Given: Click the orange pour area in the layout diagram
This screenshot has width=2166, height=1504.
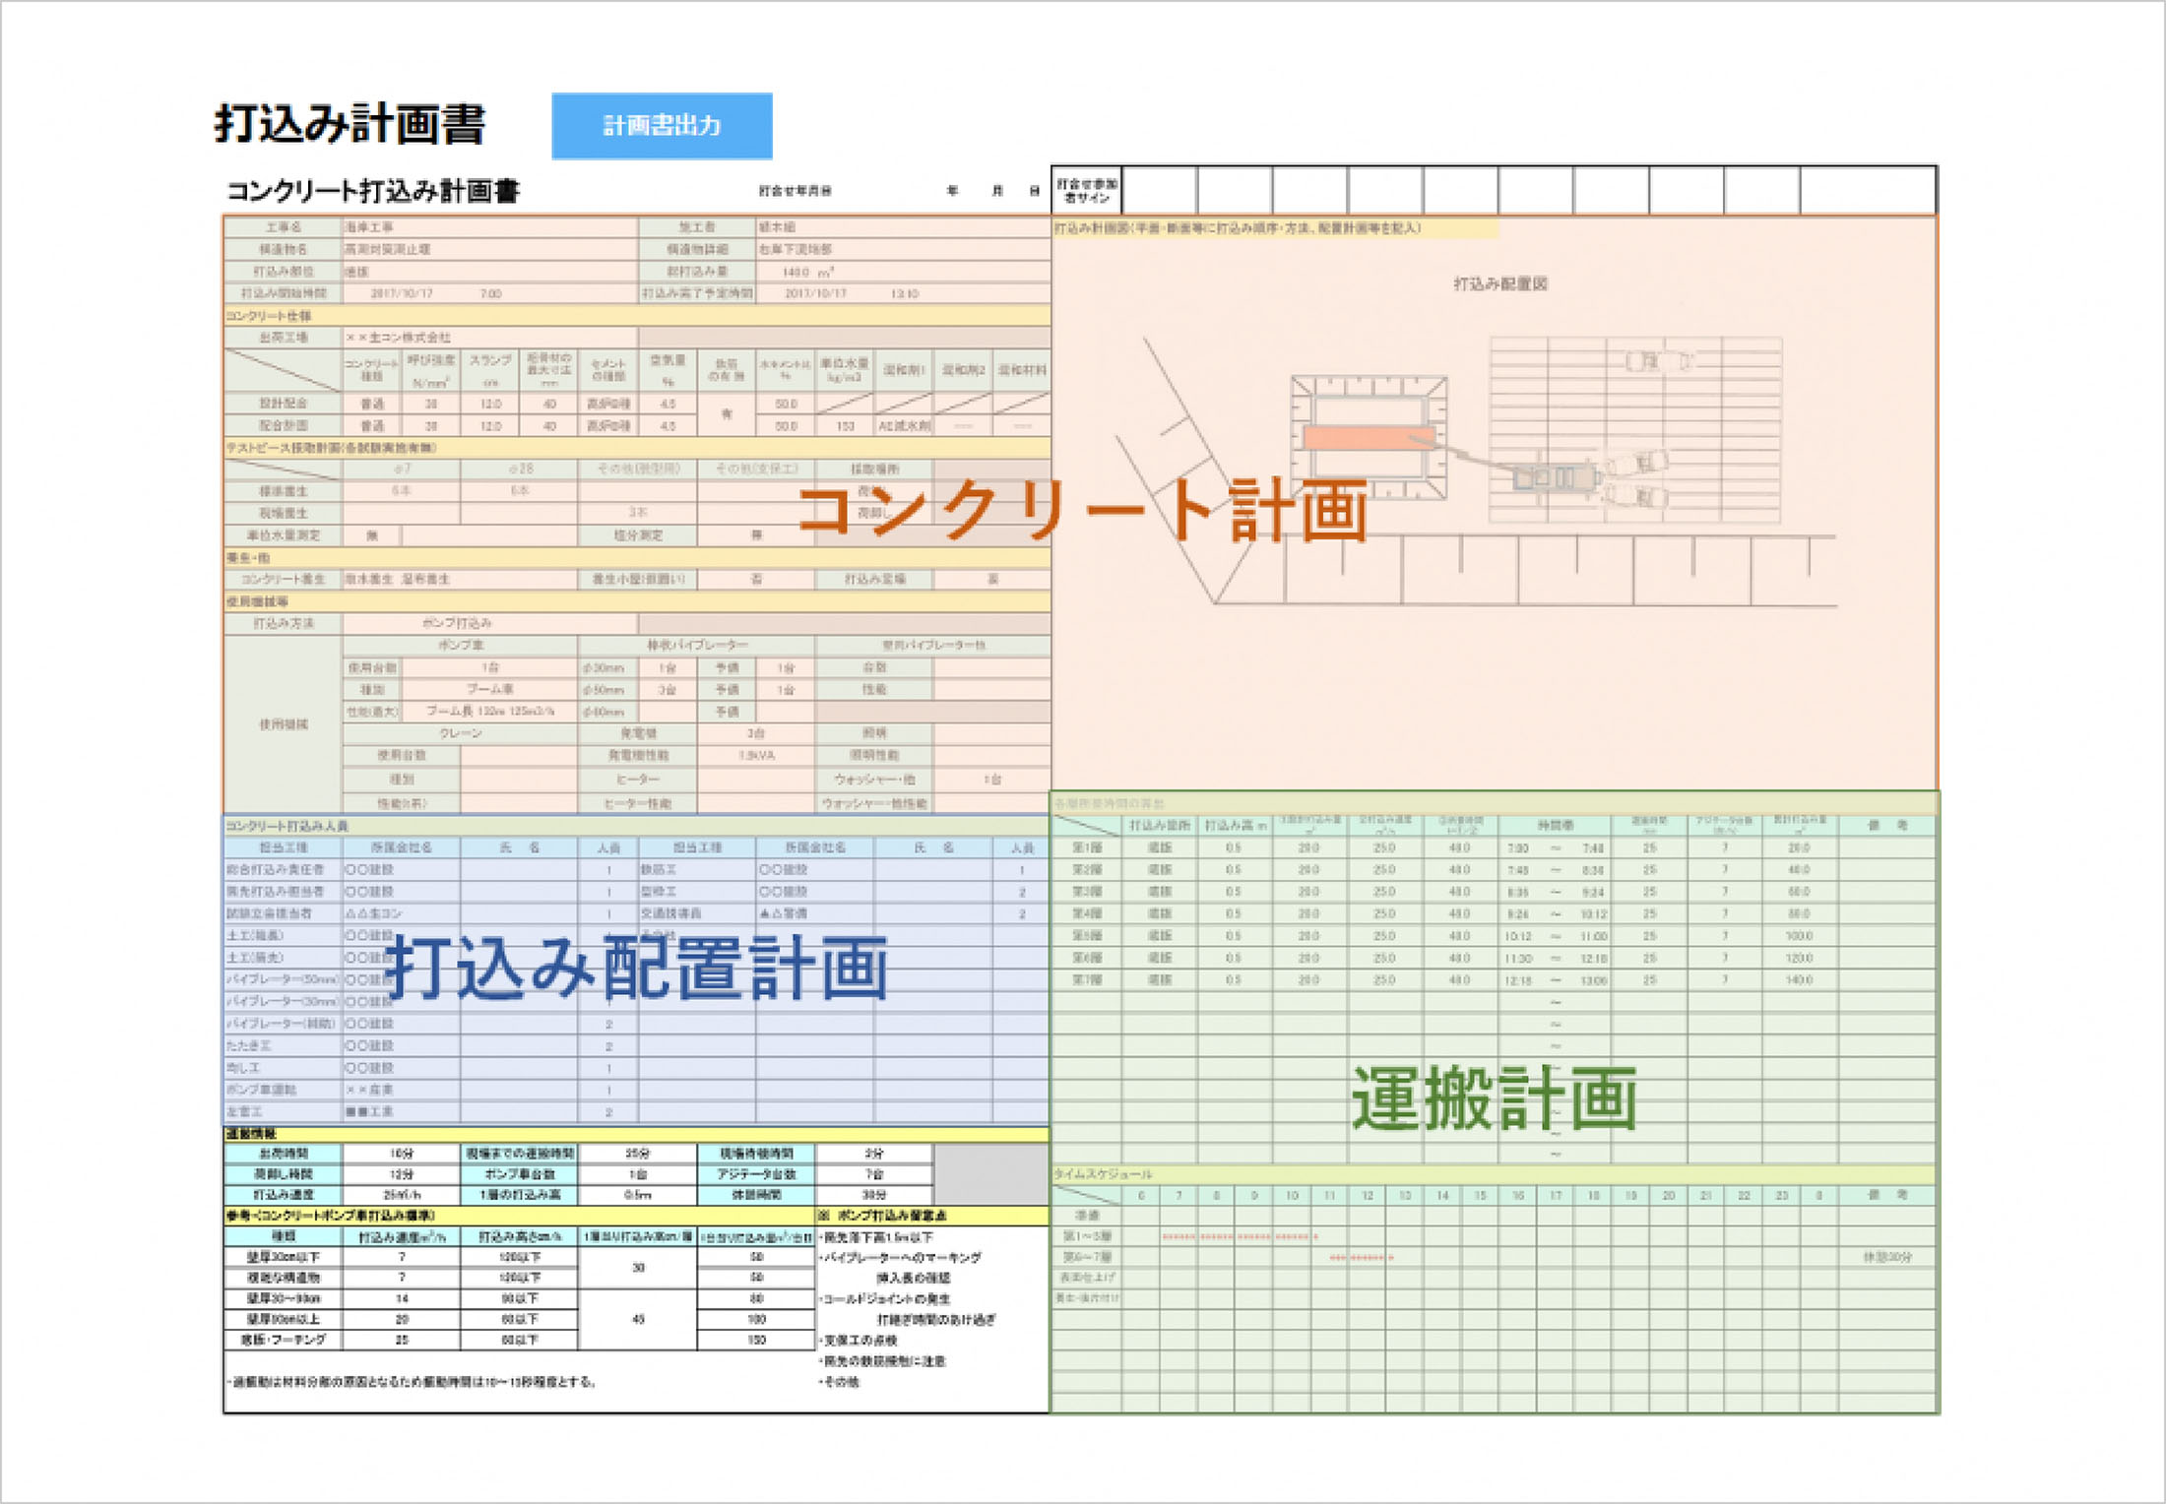Looking at the screenshot, I should tap(1369, 437).
